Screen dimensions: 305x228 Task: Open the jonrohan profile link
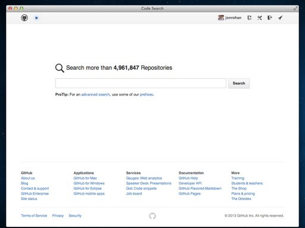233,18
